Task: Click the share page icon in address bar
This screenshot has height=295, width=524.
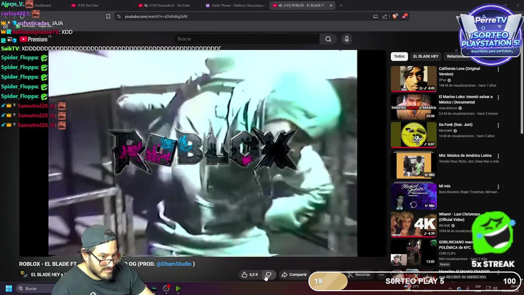Action: pos(385,16)
